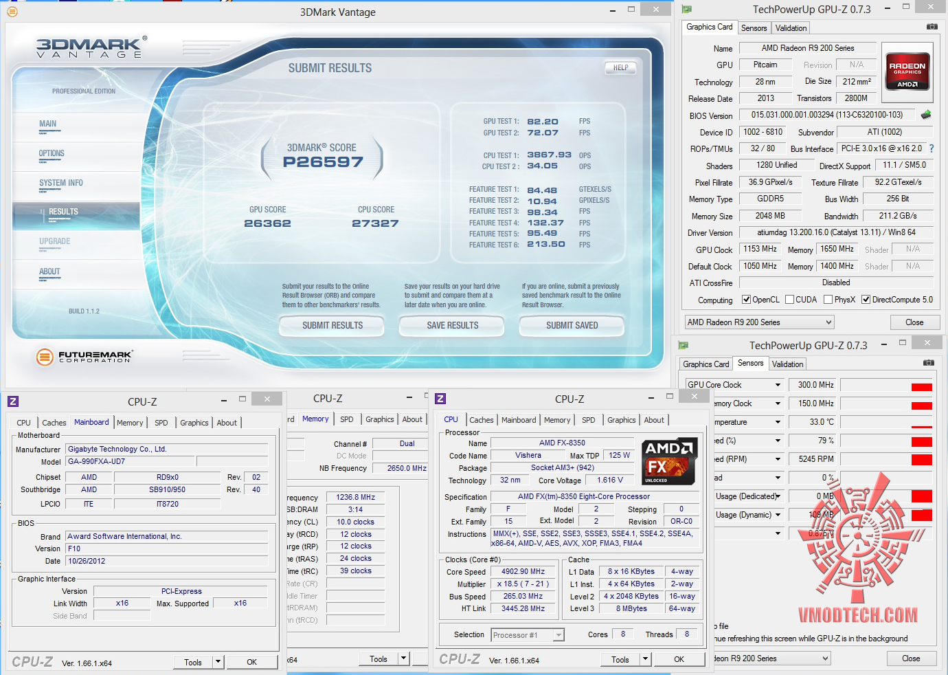Select the Graphics tab in CPU-Z processor window
Screen dimensions: 948x675
click(x=621, y=420)
